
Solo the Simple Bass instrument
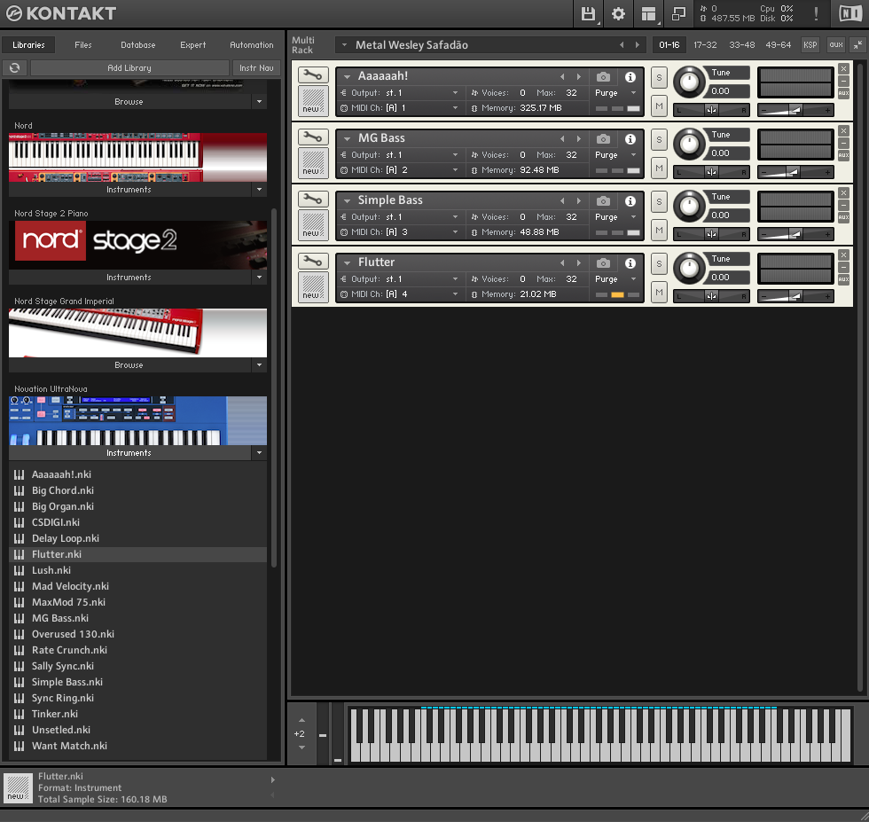[x=659, y=202]
